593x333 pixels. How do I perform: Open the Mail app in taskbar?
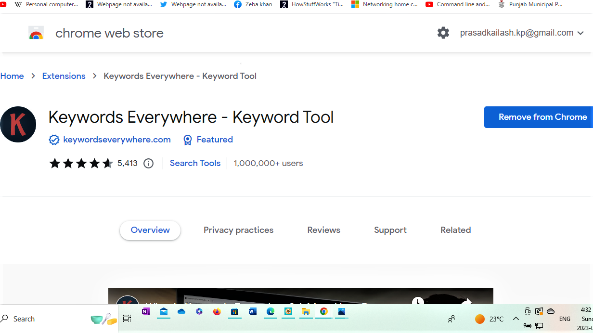[x=164, y=312]
